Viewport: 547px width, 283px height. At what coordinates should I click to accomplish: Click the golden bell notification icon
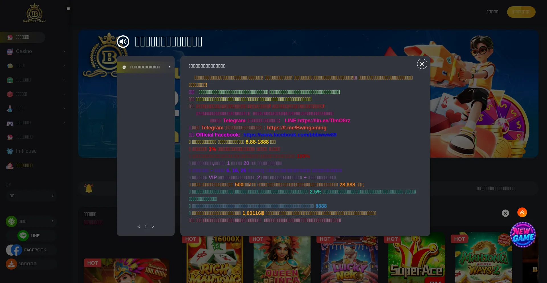coord(89,188)
